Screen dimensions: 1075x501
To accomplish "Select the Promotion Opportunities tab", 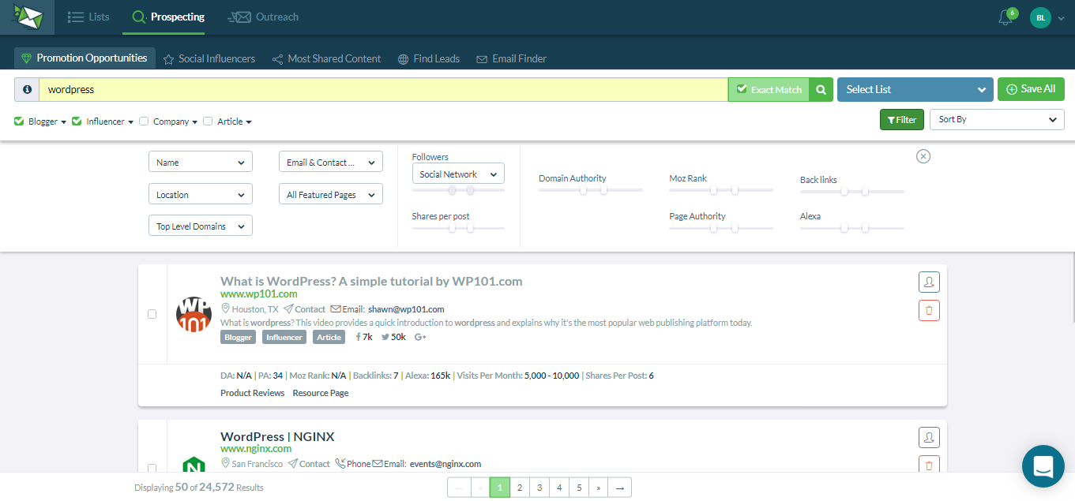I will [x=85, y=58].
